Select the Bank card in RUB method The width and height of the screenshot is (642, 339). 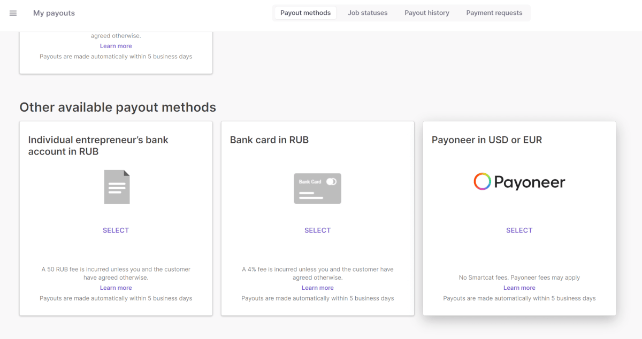(x=317, y=230)
